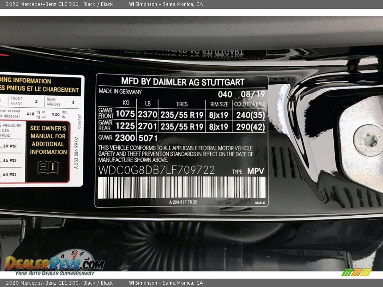This screenshot has height=287, width=383.
Task: Click part number 'A 204 817 78 20'
Action: (x=183, y=202)
